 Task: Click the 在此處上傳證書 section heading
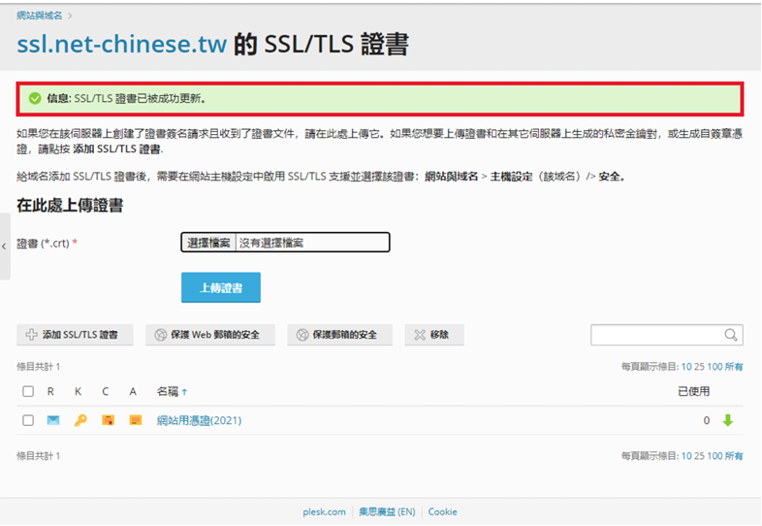(70, 206)
